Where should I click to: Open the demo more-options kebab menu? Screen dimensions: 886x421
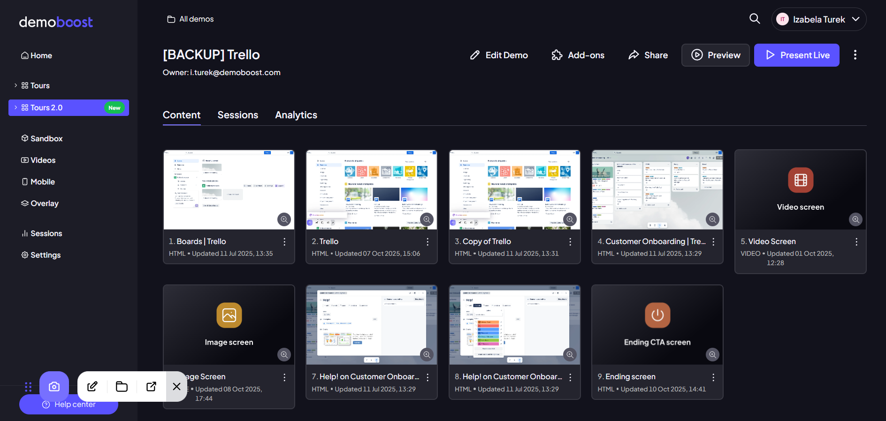click(855, 55)
